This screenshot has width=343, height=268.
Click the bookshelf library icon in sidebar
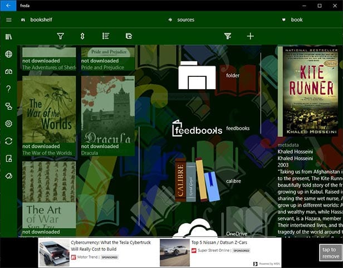coord(8,37)
